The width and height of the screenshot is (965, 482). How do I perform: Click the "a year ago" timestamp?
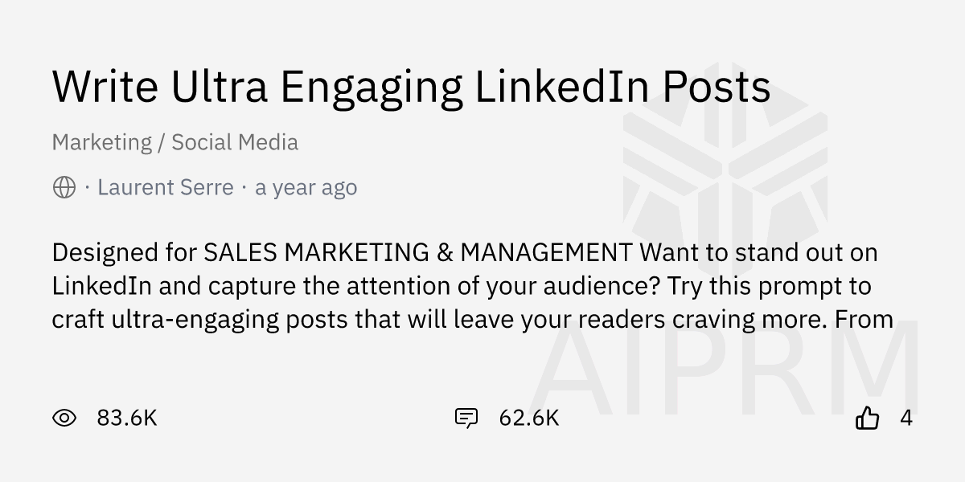[306, 188]
